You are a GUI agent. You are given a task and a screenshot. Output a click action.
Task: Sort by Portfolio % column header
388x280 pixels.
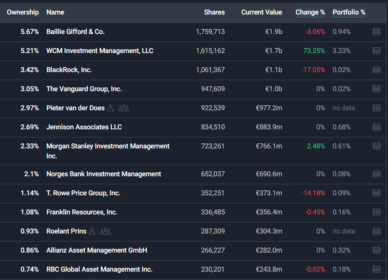pos(349,12)
